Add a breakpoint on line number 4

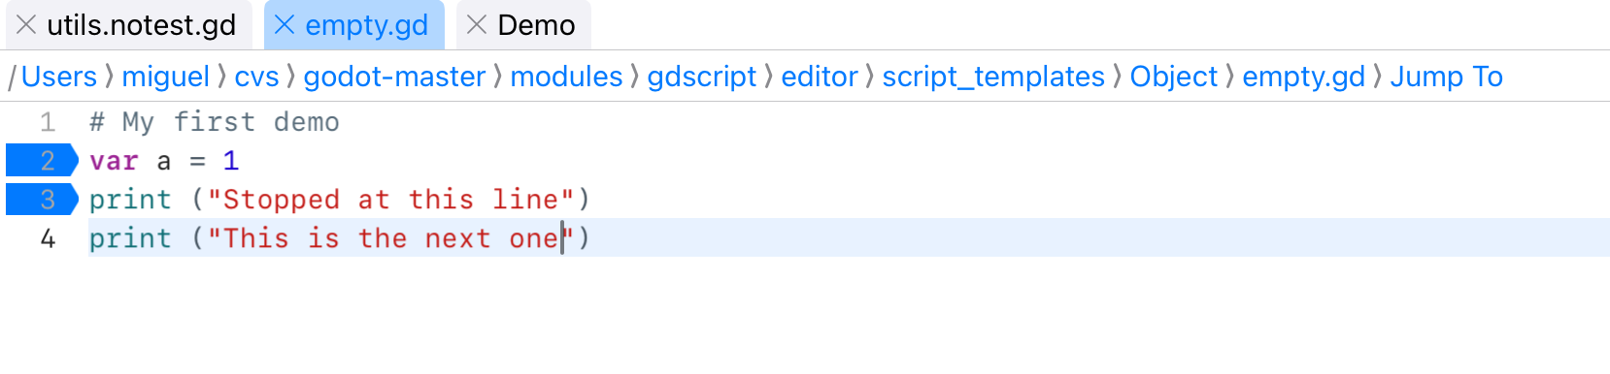[x=48, y=238]
